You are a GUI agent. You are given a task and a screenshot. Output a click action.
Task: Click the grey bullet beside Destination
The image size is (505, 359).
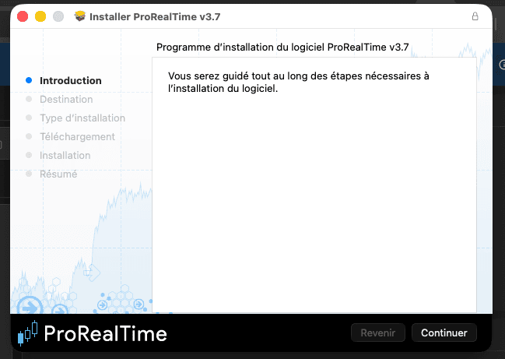click(29, 99)
